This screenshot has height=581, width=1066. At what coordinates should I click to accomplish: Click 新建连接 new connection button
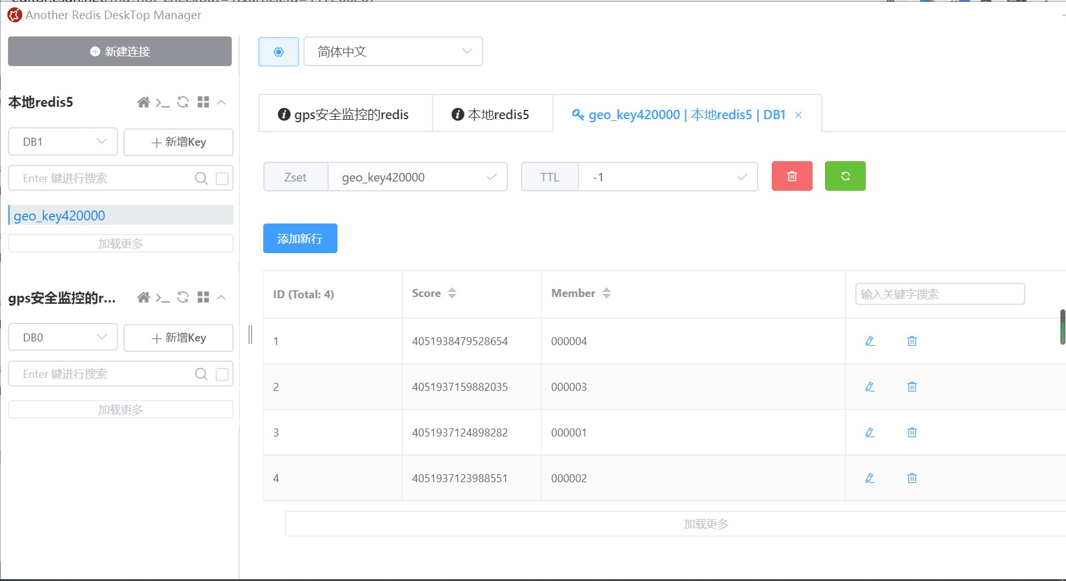point(120,51)
